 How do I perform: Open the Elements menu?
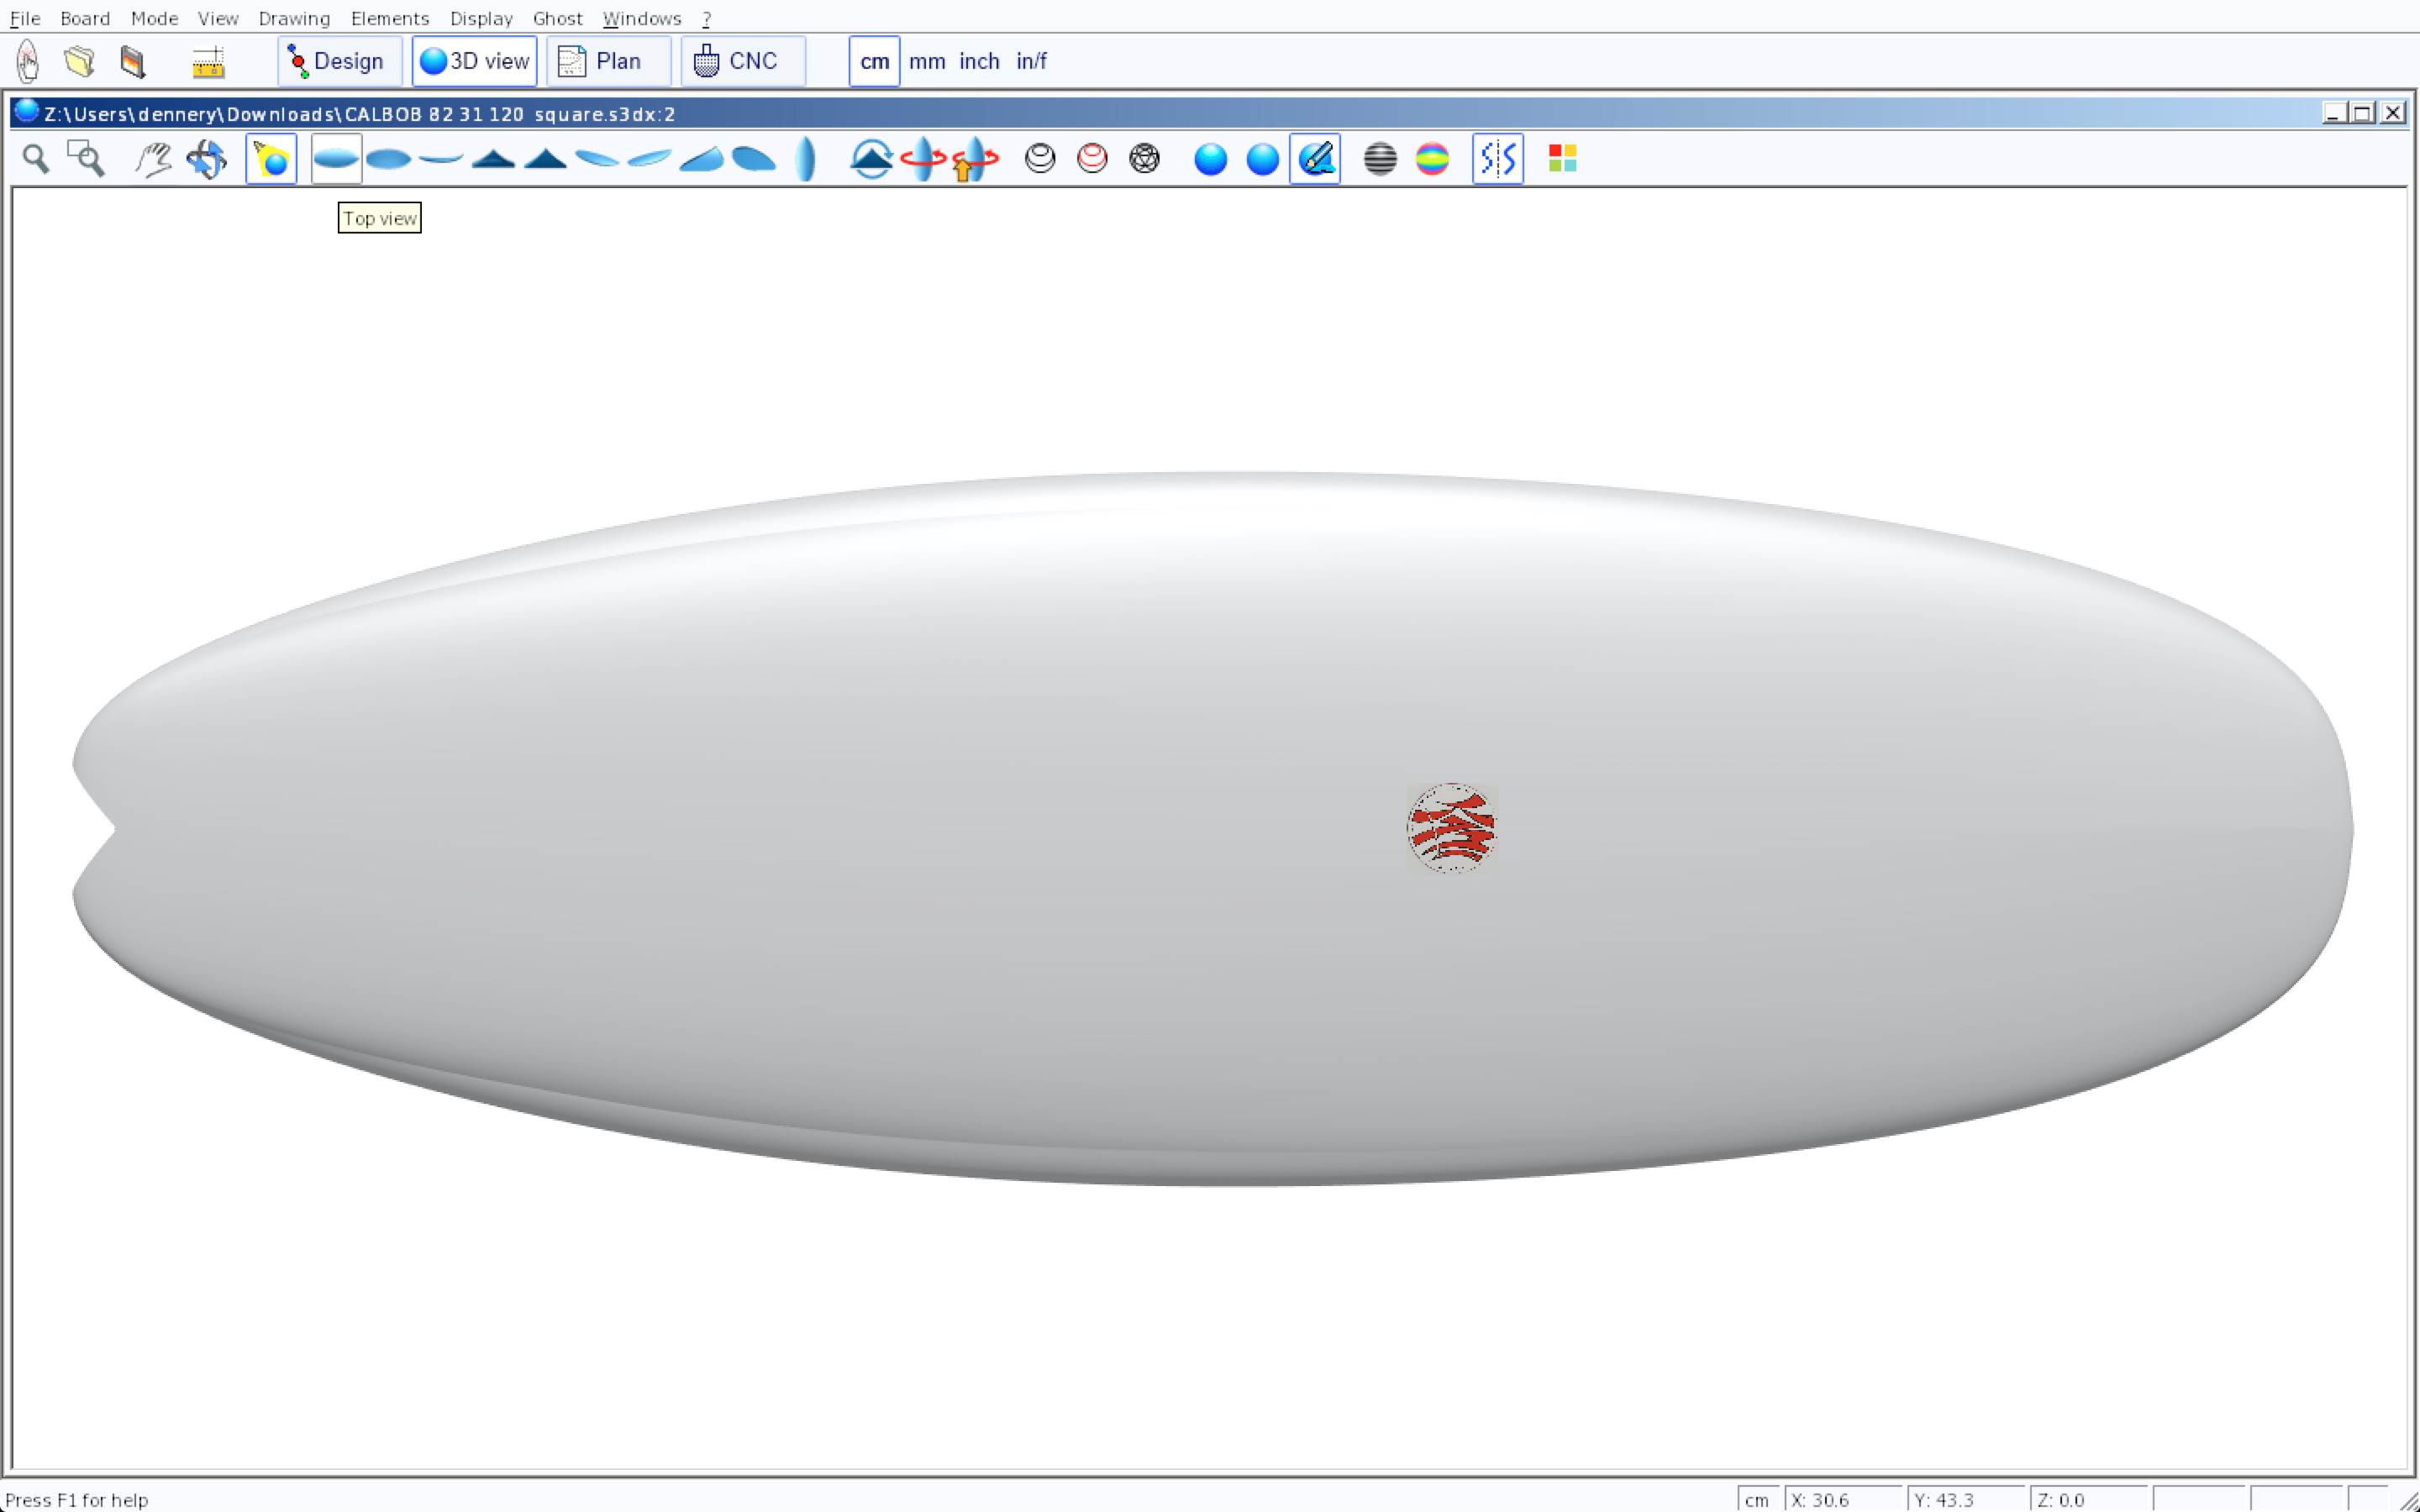pos(389,18)
